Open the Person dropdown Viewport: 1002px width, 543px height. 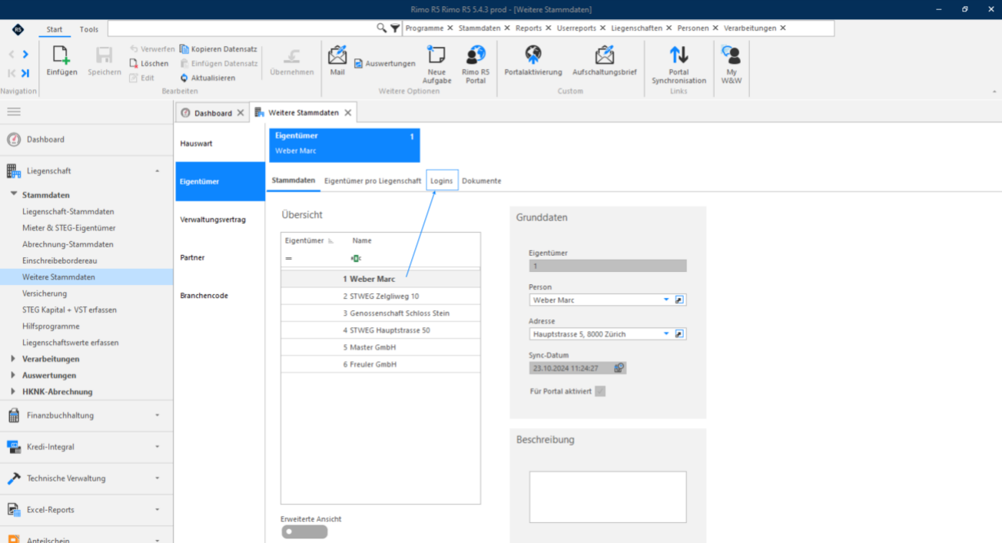[666, 300]
